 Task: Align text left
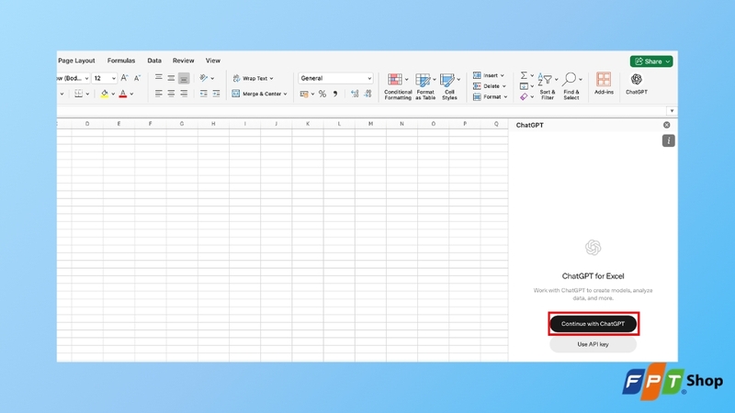(x=159, y=94)
